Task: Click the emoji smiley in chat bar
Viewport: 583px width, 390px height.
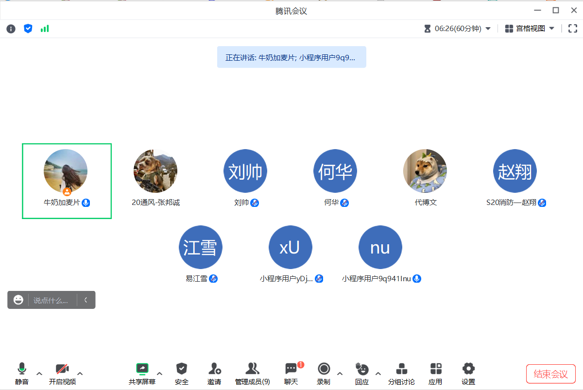Action: (x=18, y=300)
